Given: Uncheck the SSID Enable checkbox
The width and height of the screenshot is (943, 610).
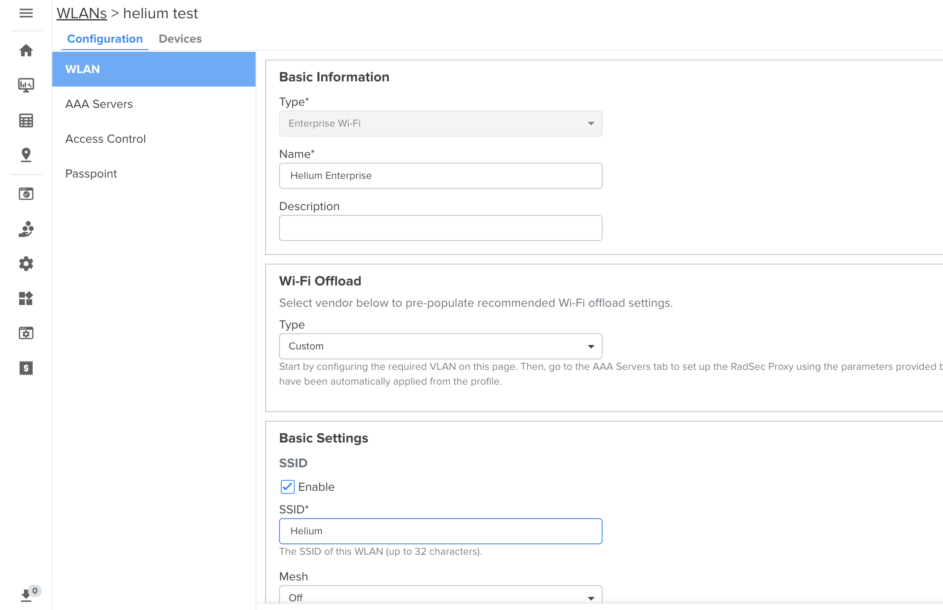Looking at the screenshot, I should 287,487.
